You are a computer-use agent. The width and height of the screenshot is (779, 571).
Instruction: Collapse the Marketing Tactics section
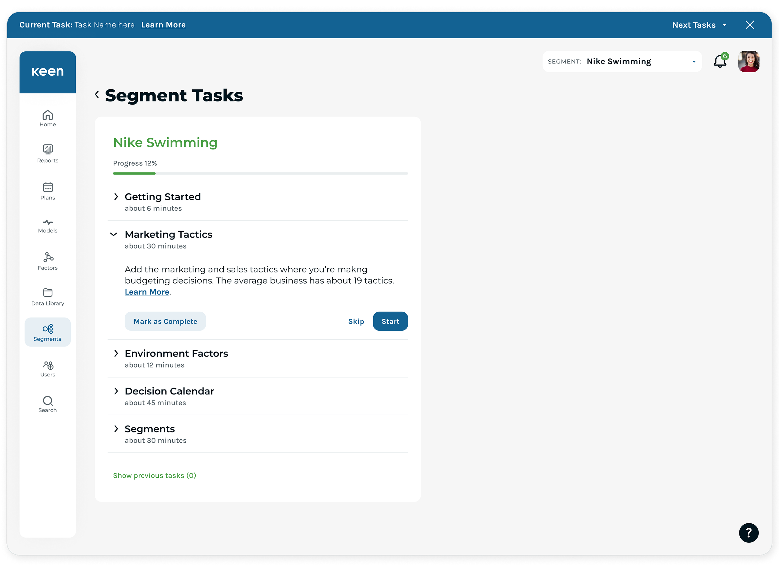(113, 234)
